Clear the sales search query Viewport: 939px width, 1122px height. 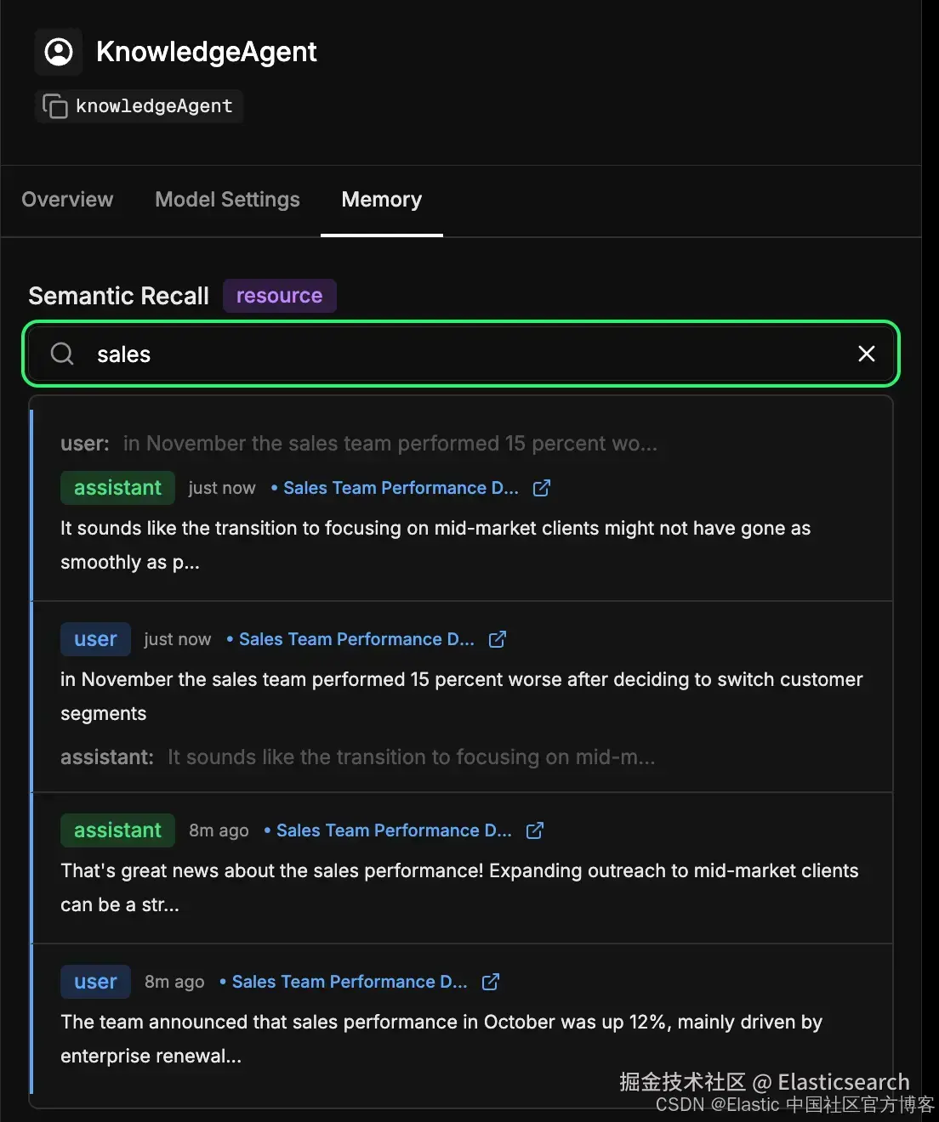(866, 354)
